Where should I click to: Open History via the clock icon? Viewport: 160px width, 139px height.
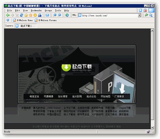click(35, 15)
